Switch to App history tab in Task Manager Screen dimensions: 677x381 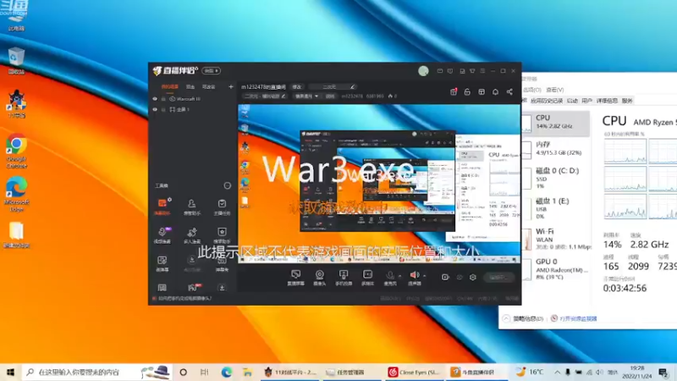coord(547,101)
